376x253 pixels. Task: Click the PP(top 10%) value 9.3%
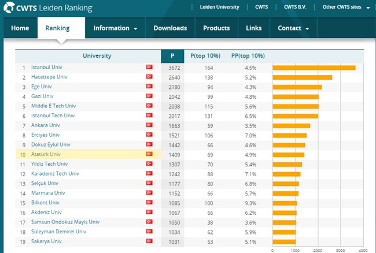pyautogui.click(x=250, y=203)
